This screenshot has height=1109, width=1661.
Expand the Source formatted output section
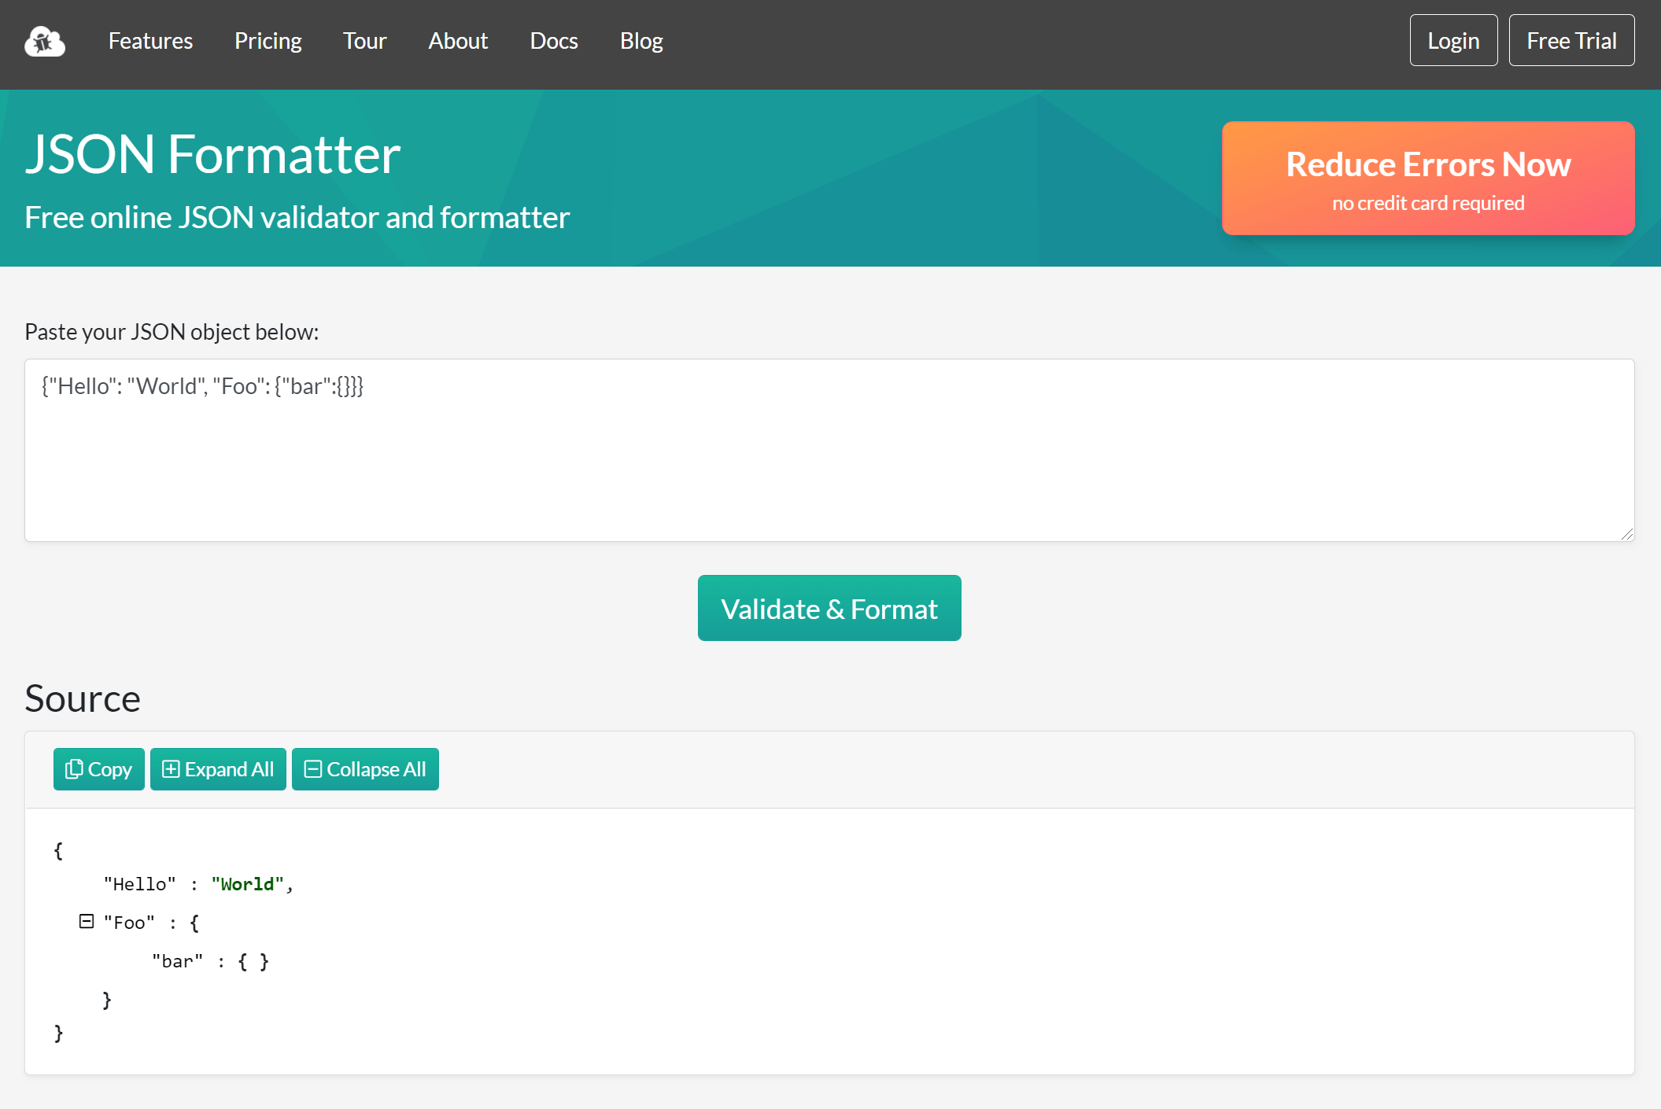218,768
